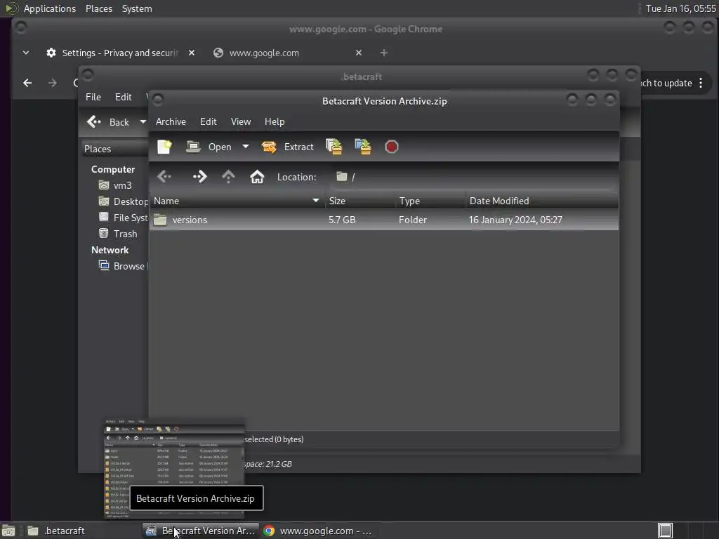
Task: Click Chrome back navigation arrow
Action: click(x=27, y=83)
